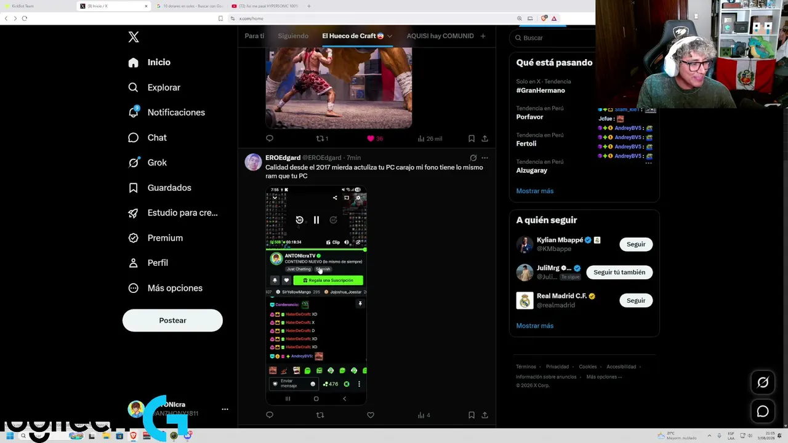788x443 pixels.
Task: Open the boxer image thumbnail
Action: tap(339, 88)
